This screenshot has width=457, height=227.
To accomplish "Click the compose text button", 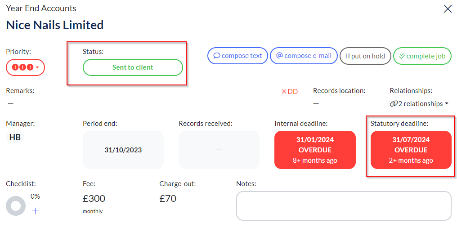I will click(x=237, y=56).
